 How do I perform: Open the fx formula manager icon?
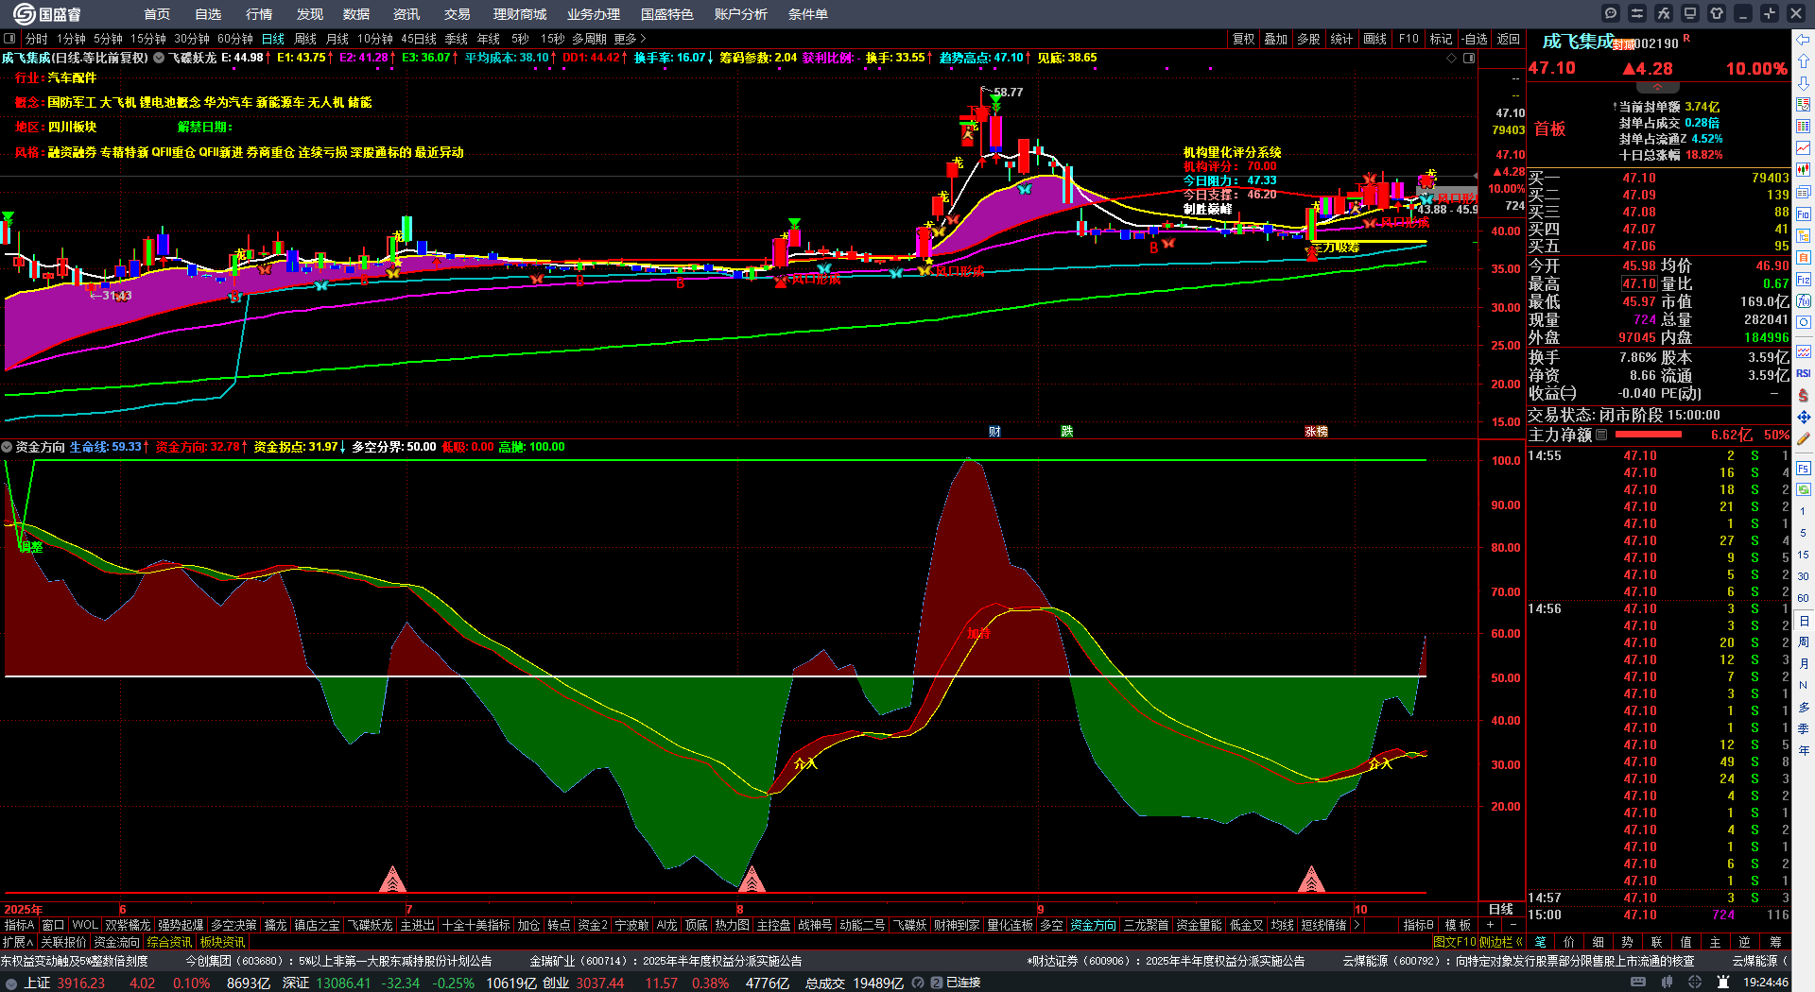click(1664, 13)
